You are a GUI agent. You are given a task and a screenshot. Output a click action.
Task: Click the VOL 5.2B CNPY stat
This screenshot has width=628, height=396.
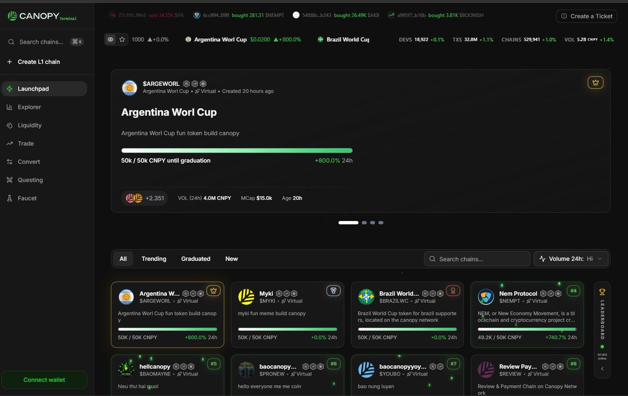(589, 40)
